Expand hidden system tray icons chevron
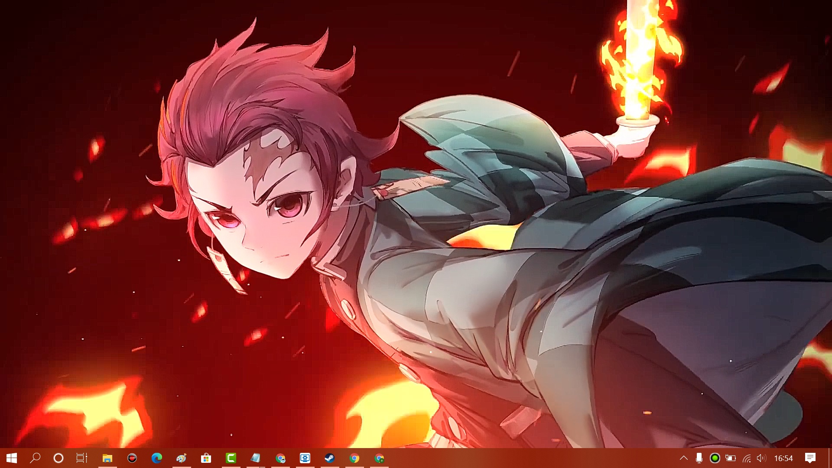832x468 pixels. click(684, 458)
